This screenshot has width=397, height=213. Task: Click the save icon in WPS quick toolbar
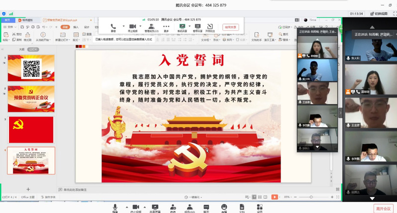tap(22, 27)
